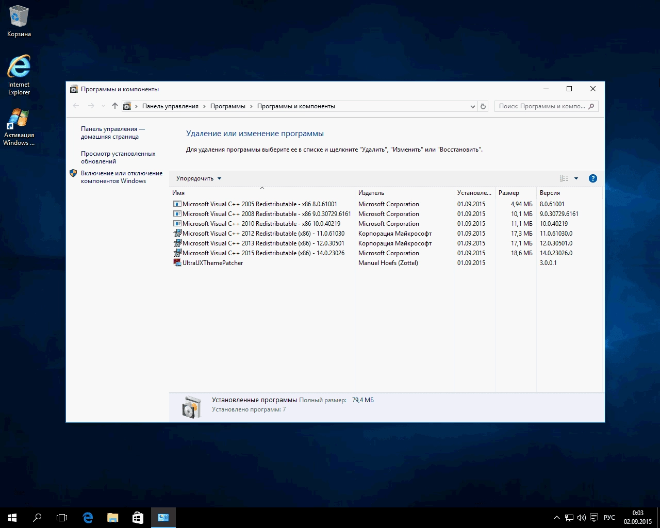Select Microsoft Visual C++ 2008 Redistributable row
Viewport: 660px width, 528px height.
[386, 214]
